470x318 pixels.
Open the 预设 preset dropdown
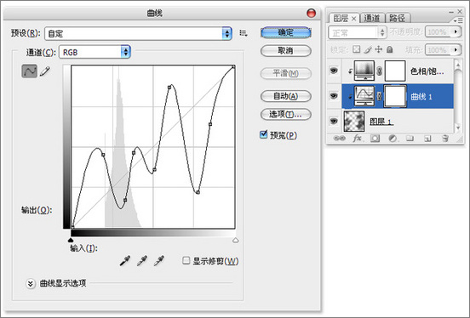pyautogui.click(x=138, y=33)
